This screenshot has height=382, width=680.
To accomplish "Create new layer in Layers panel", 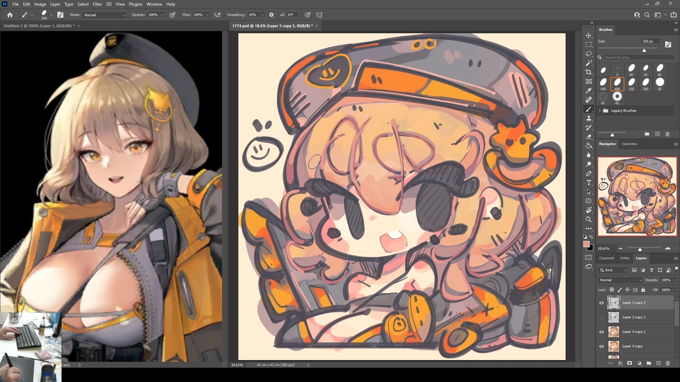I will click(658, 363).
